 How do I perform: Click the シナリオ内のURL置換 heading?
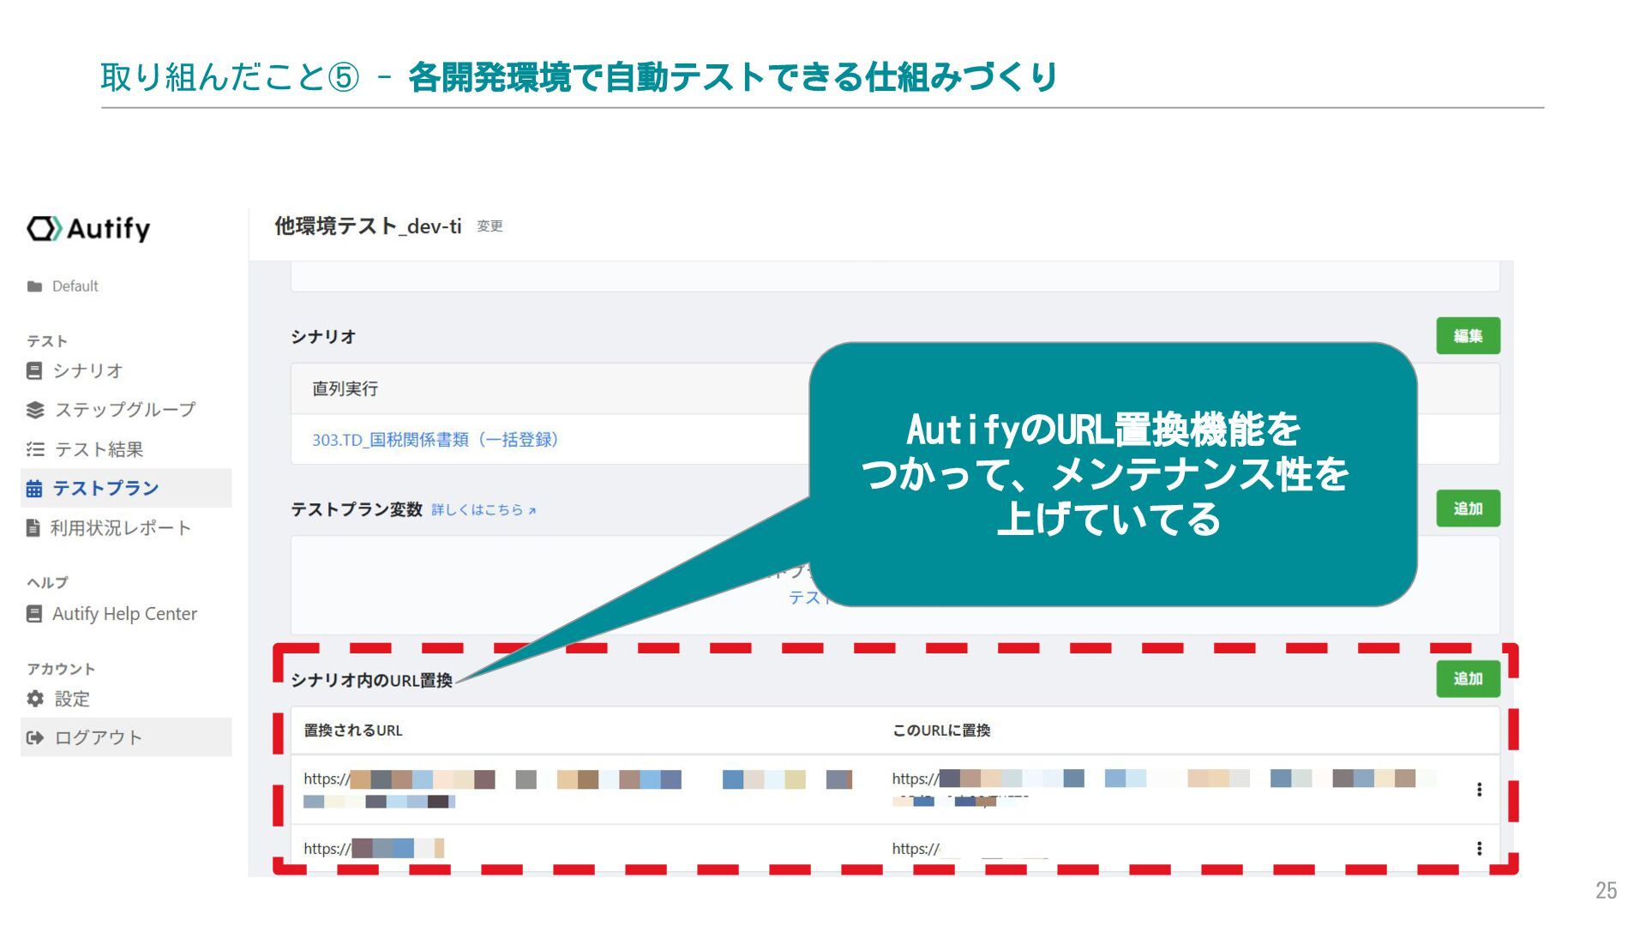pyautogui.click(x=371, y=681)
